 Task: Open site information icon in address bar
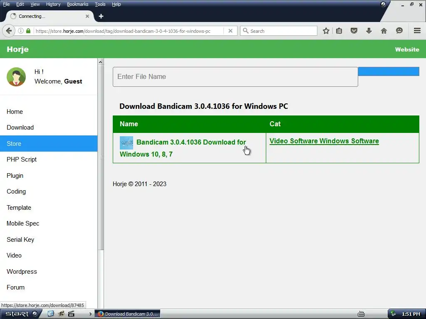click(21, 31)
